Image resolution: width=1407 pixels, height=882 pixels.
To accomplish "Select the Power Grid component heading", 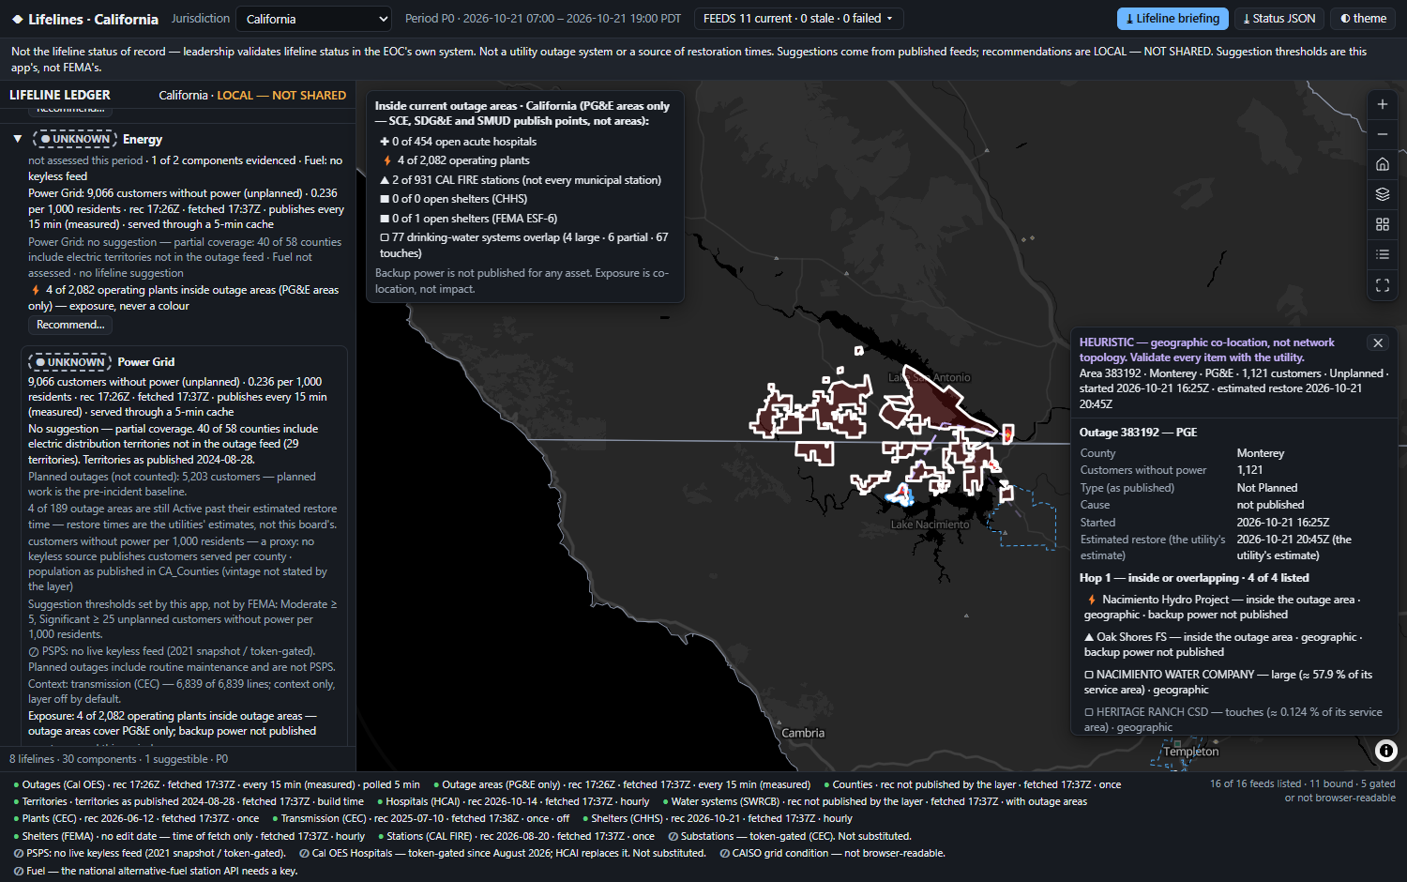I will click(x=146, y=362).
